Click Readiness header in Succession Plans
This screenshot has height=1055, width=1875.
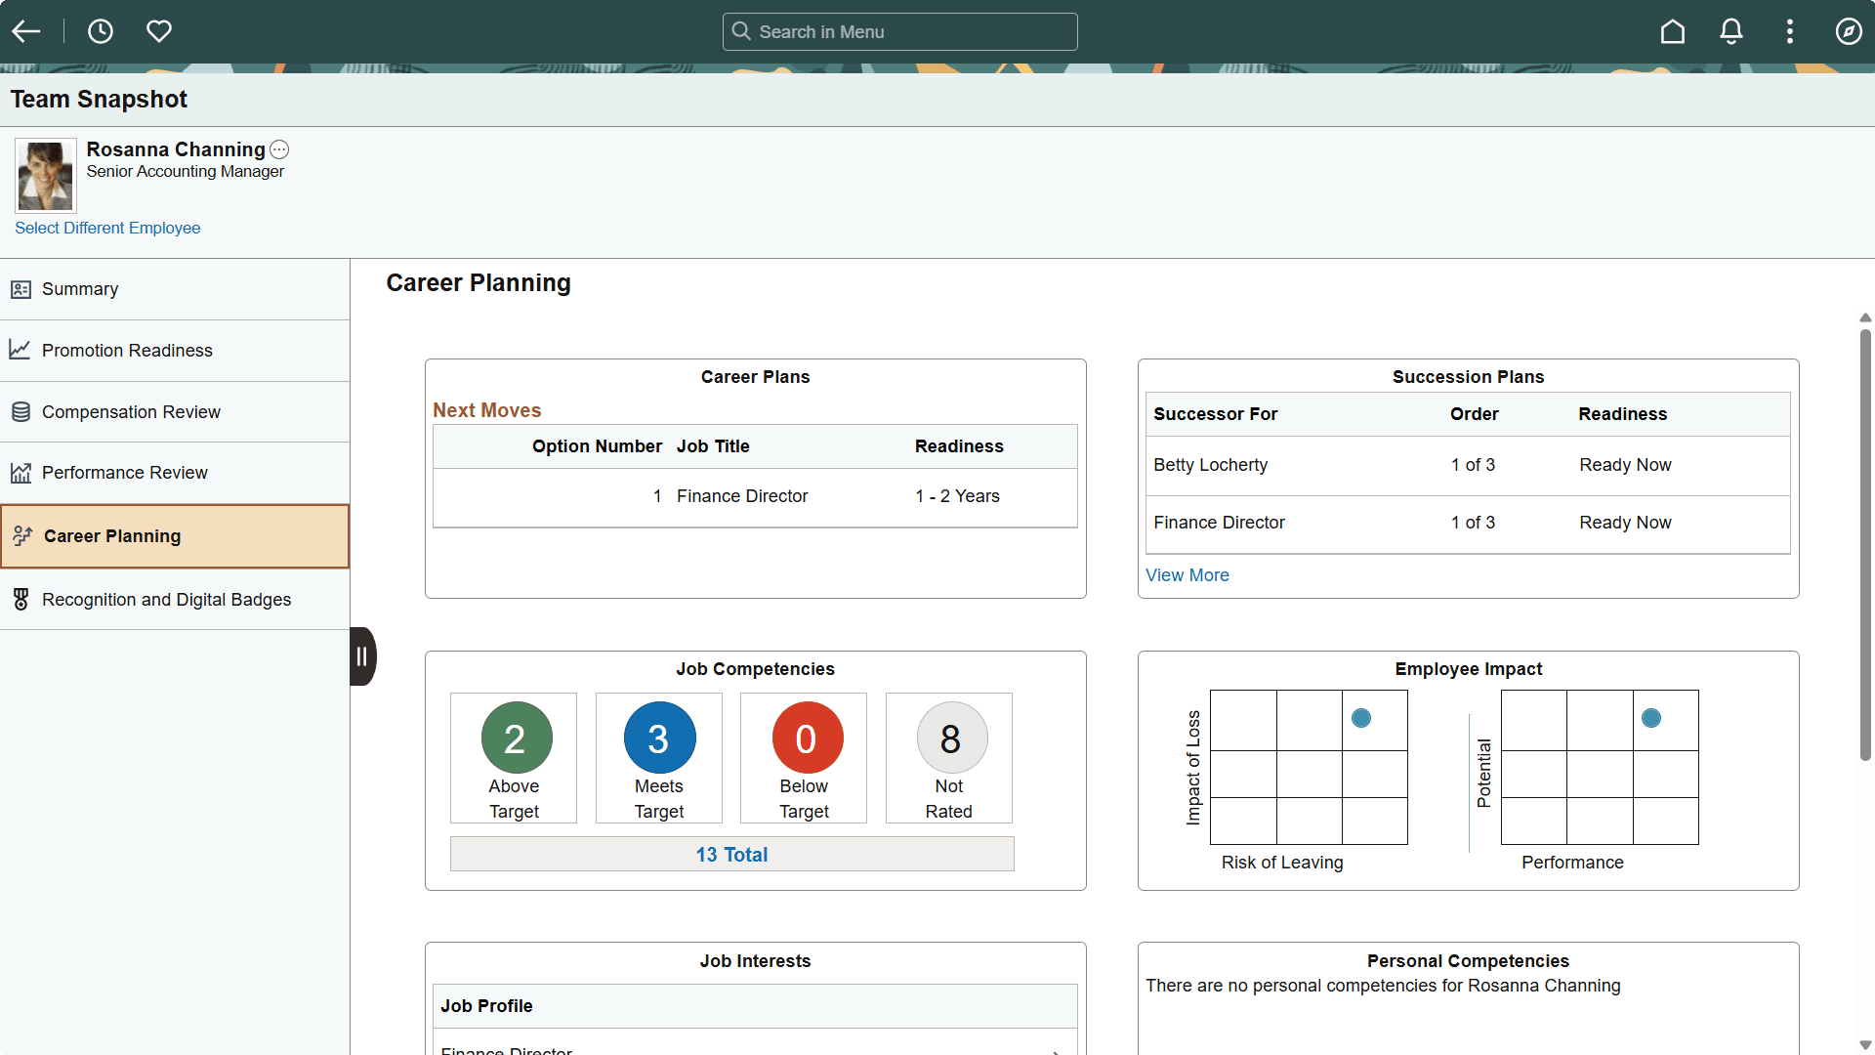[1623, 414]
